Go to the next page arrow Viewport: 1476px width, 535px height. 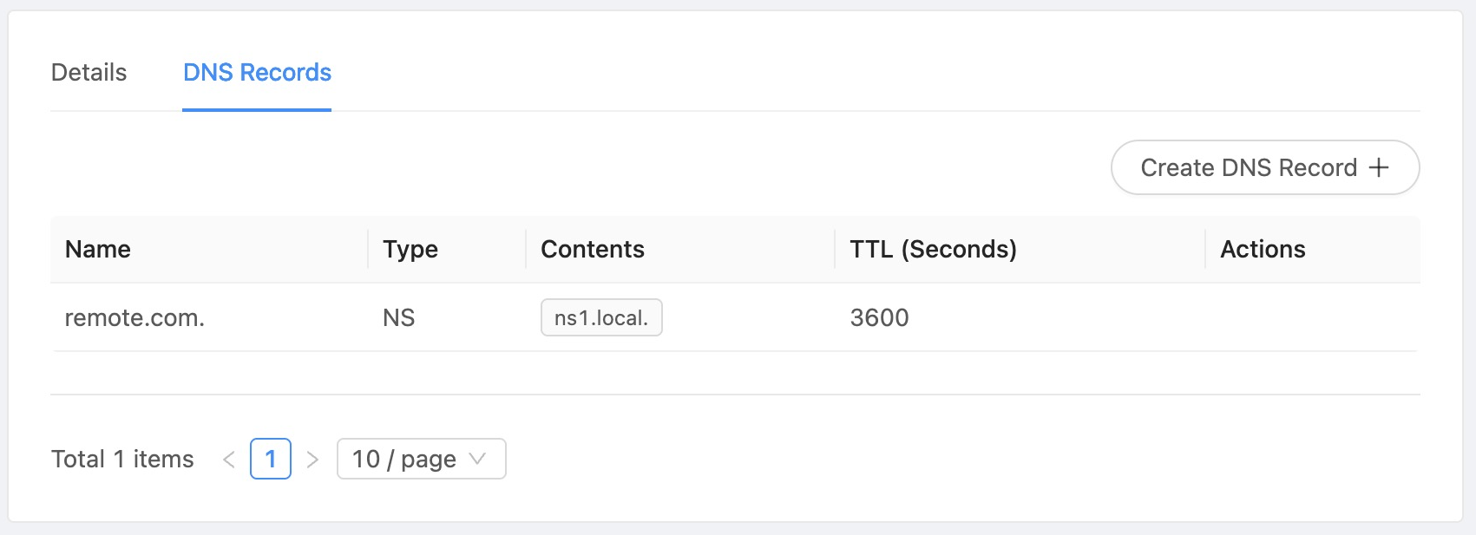click(312, 460)
